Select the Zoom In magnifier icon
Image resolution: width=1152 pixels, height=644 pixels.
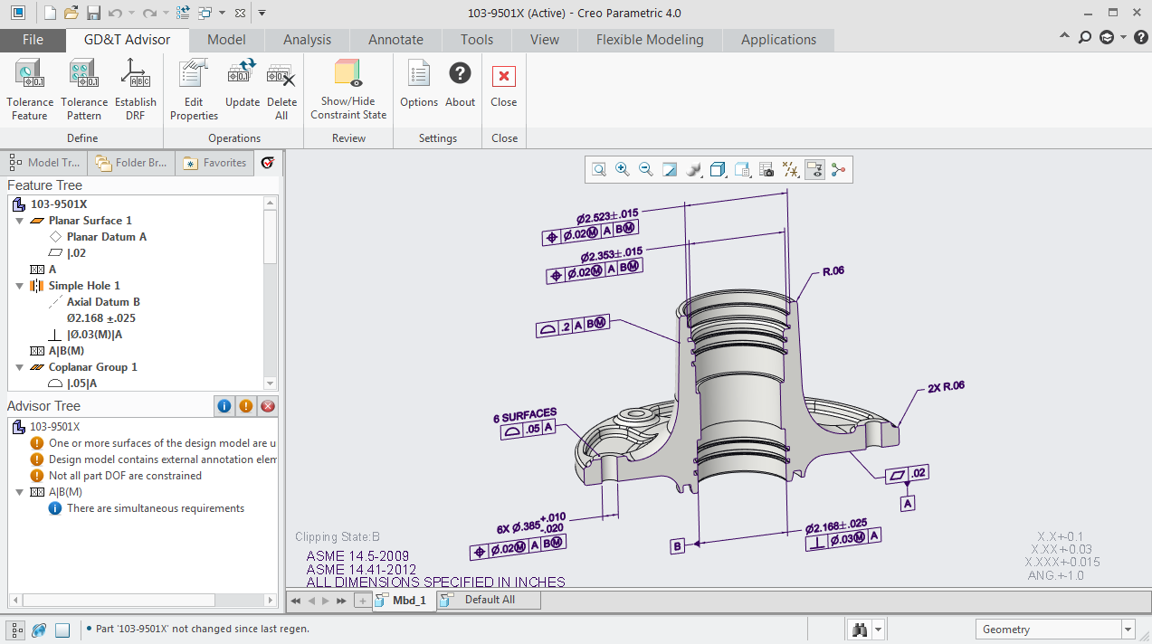tap(622, 169)
